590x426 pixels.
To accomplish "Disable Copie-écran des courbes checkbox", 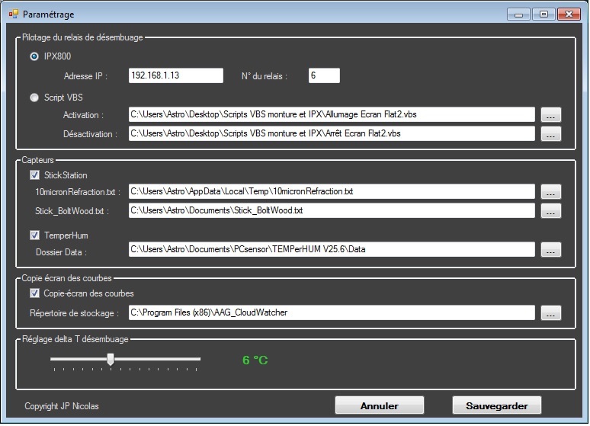I will tap(34, 293).
